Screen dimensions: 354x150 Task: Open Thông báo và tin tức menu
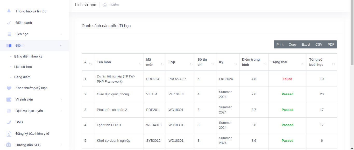(x=34, y=11)
